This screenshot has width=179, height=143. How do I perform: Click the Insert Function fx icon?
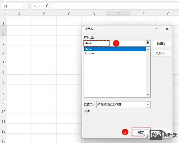47,6
